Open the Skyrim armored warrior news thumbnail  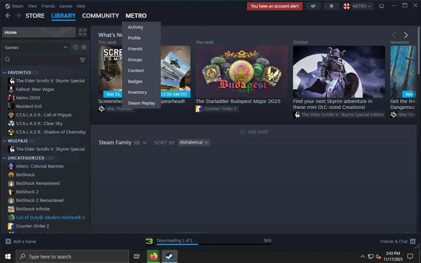[x=339, y=72]
